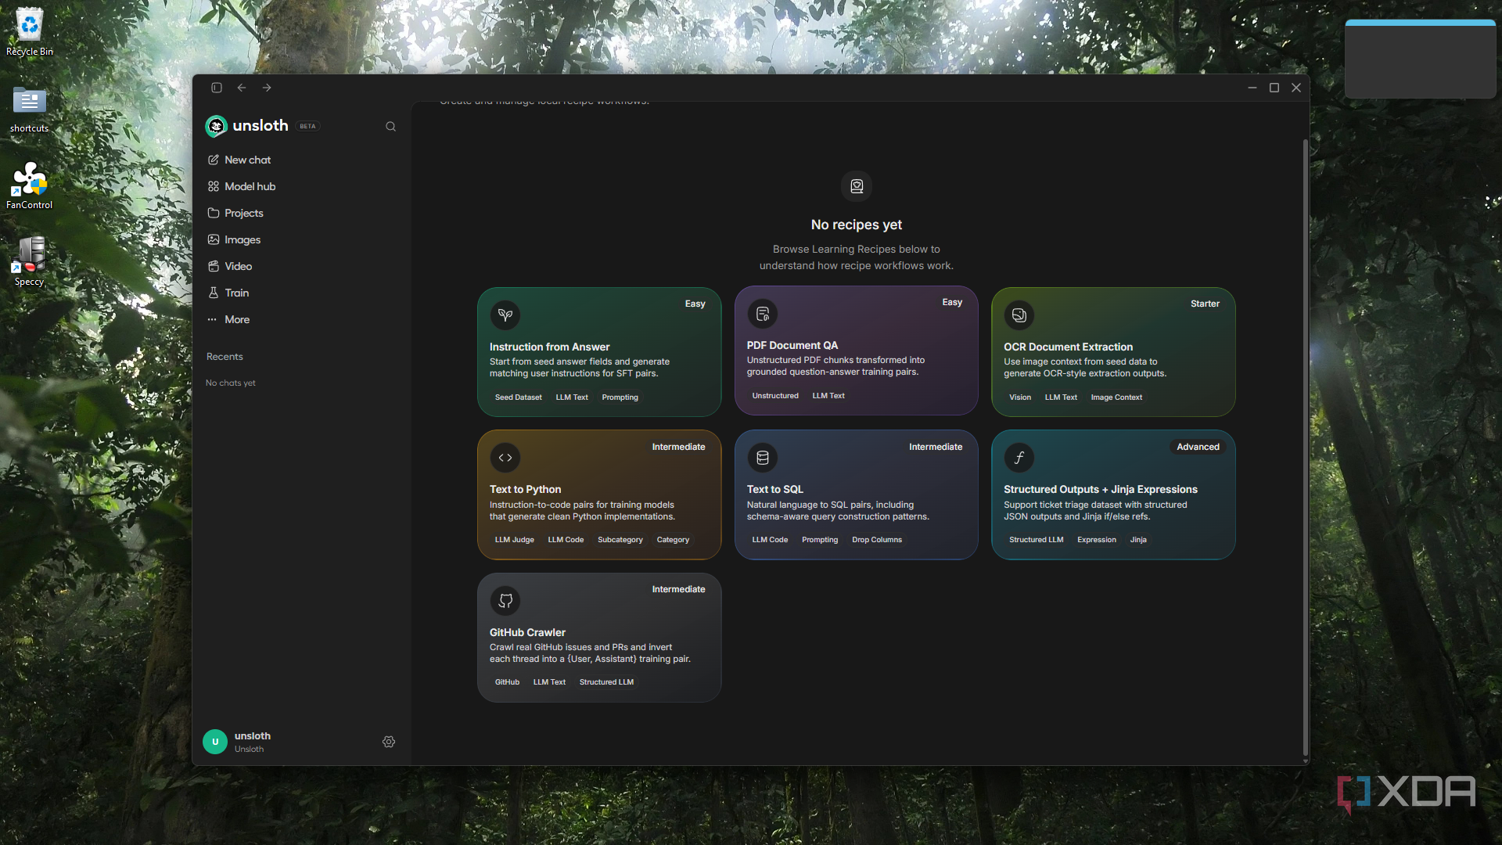Toggle the sidebar panel icon
The height and width of the screenshot is (845, 1502).
(217, 88)
